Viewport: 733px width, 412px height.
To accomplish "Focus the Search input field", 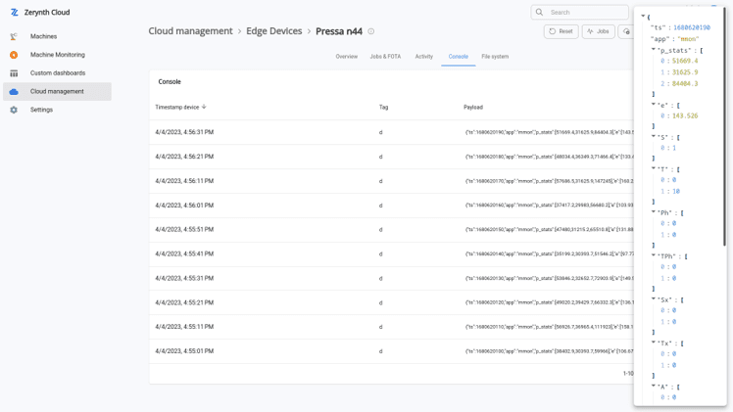I will (580, 12).
